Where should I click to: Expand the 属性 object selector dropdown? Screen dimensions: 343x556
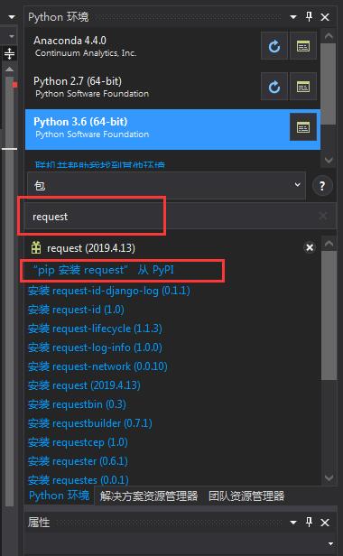pos(330,544)
